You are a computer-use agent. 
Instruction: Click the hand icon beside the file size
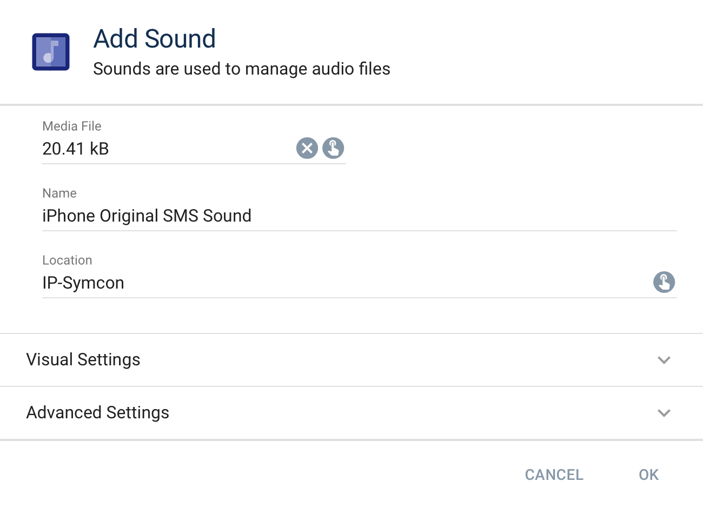pyautogui.click(x=333, y=148)
